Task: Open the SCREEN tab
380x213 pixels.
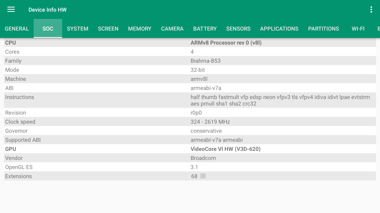Action: 108,28
